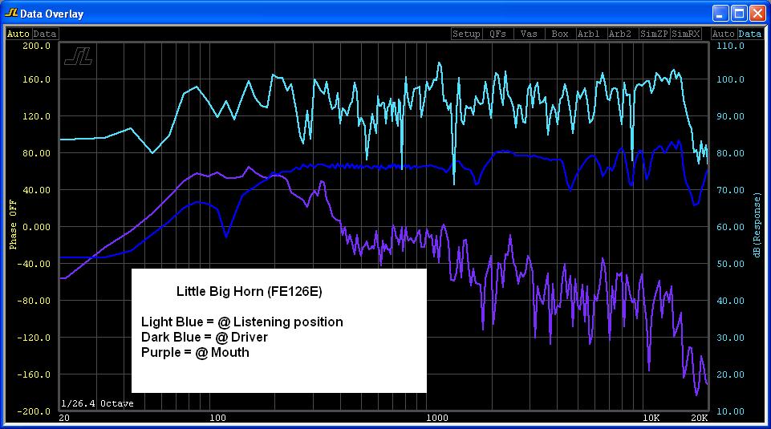The height and width of the screenshot is (429, 771).
Task: Maximize the Data Overlay window
Action: click(x=739, y=14)
